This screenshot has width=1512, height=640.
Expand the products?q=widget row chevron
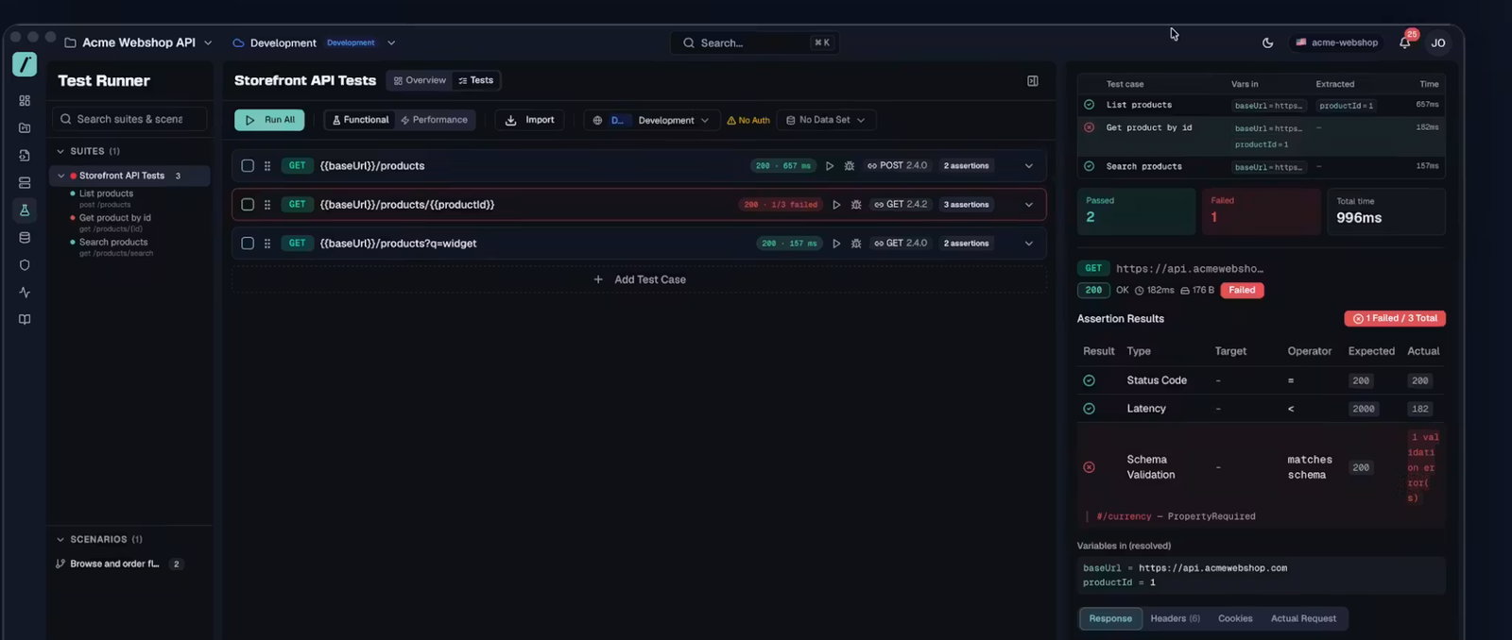tap(1029, 244)
